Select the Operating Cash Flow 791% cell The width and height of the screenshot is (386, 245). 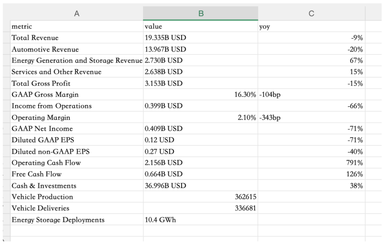(311, 163)
